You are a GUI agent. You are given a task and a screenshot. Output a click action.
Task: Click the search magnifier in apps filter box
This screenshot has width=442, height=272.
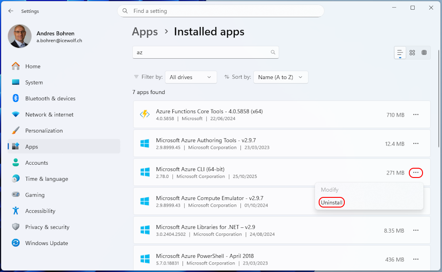(273, 52)
